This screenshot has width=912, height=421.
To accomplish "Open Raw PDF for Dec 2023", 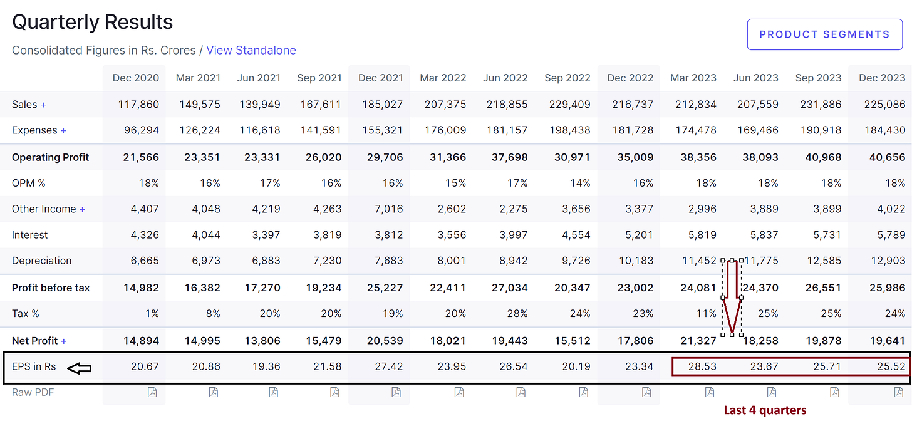I will (x=899, y=392).
